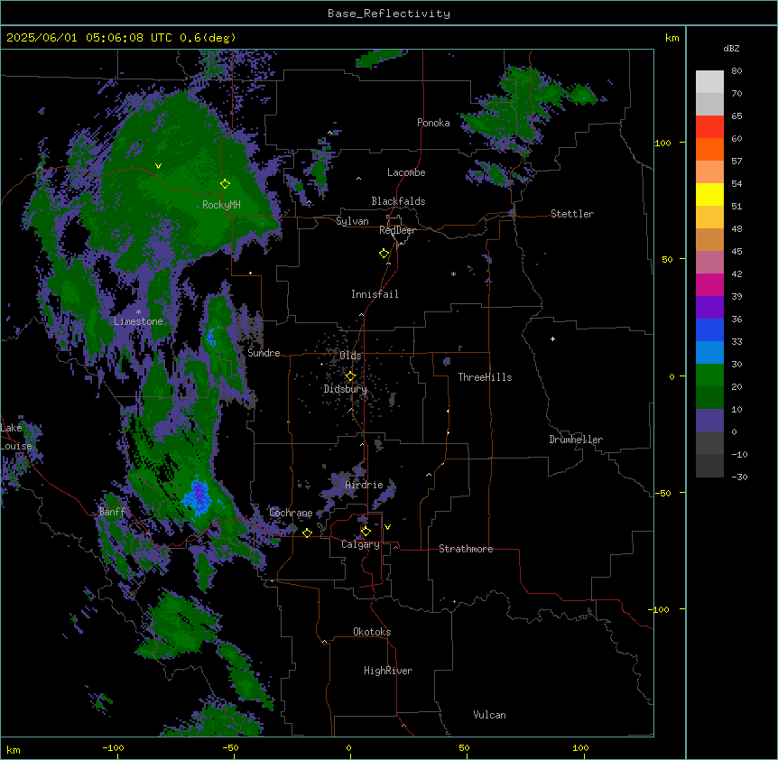Click the blue echo cell northwest of Sundre
The width and height of the screenshot is (778, 760).
point(211,338)
